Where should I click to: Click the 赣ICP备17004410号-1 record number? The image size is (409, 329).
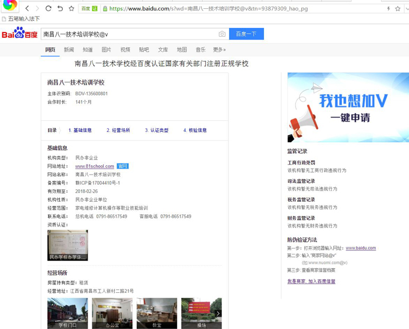point(98,183)
